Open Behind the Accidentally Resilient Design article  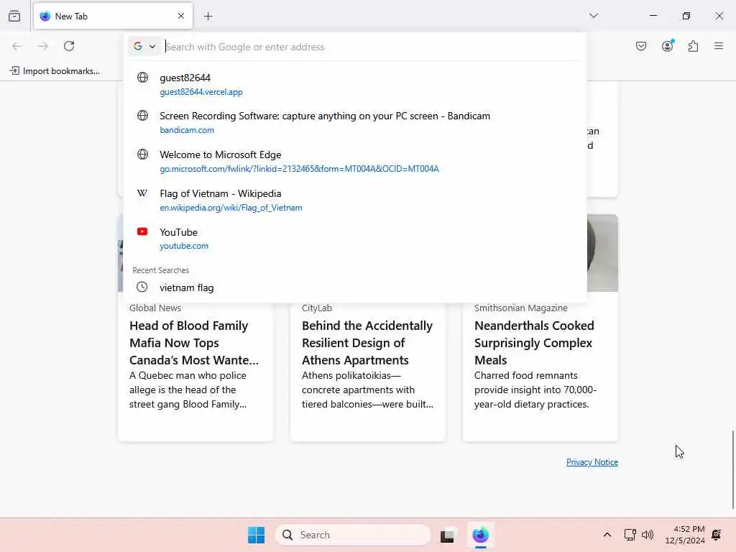(x=367, y=343)
